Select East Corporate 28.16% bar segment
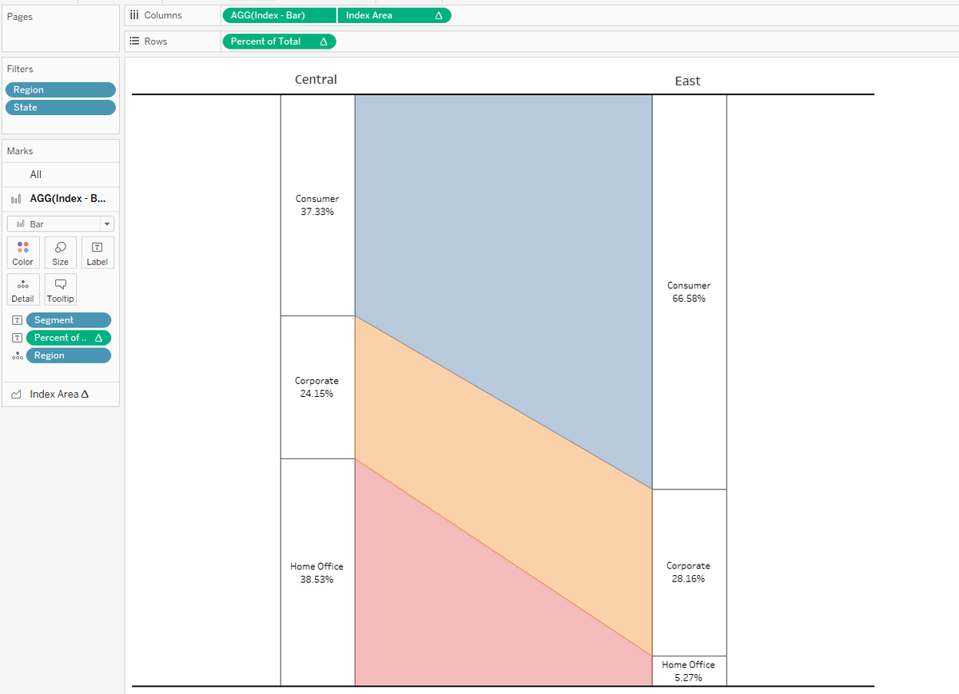 point(689,573)
